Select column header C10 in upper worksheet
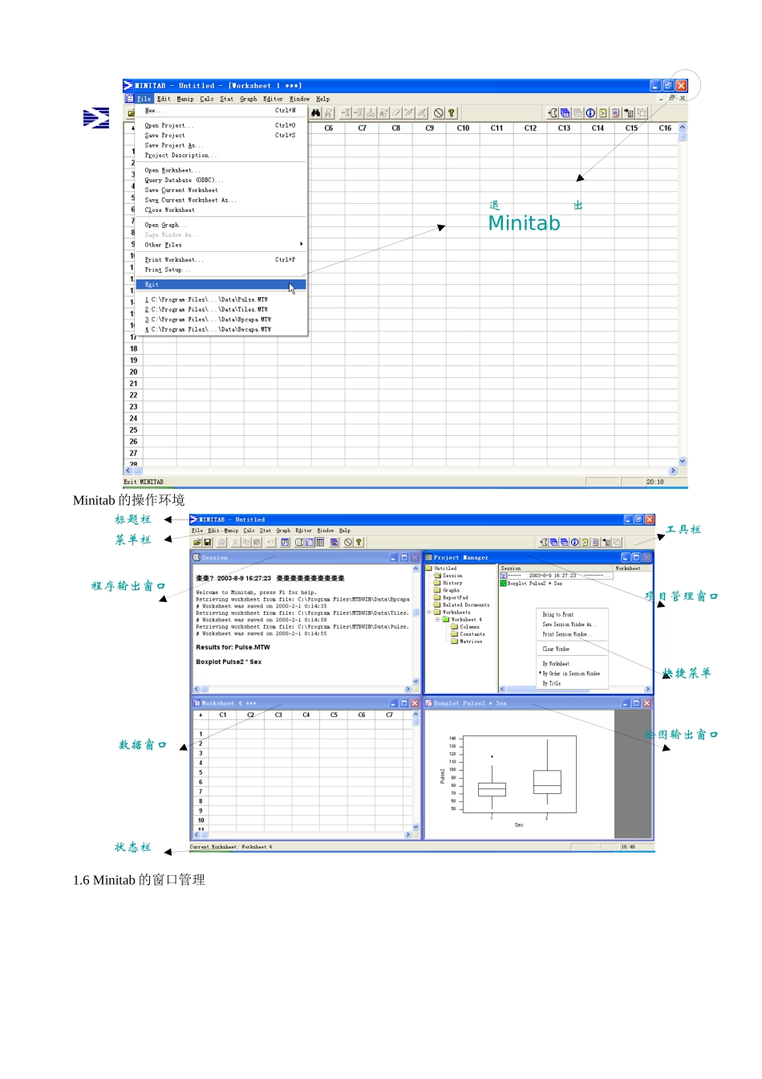The width and height of the screenshot is (762, 1079). coord(463,128)
